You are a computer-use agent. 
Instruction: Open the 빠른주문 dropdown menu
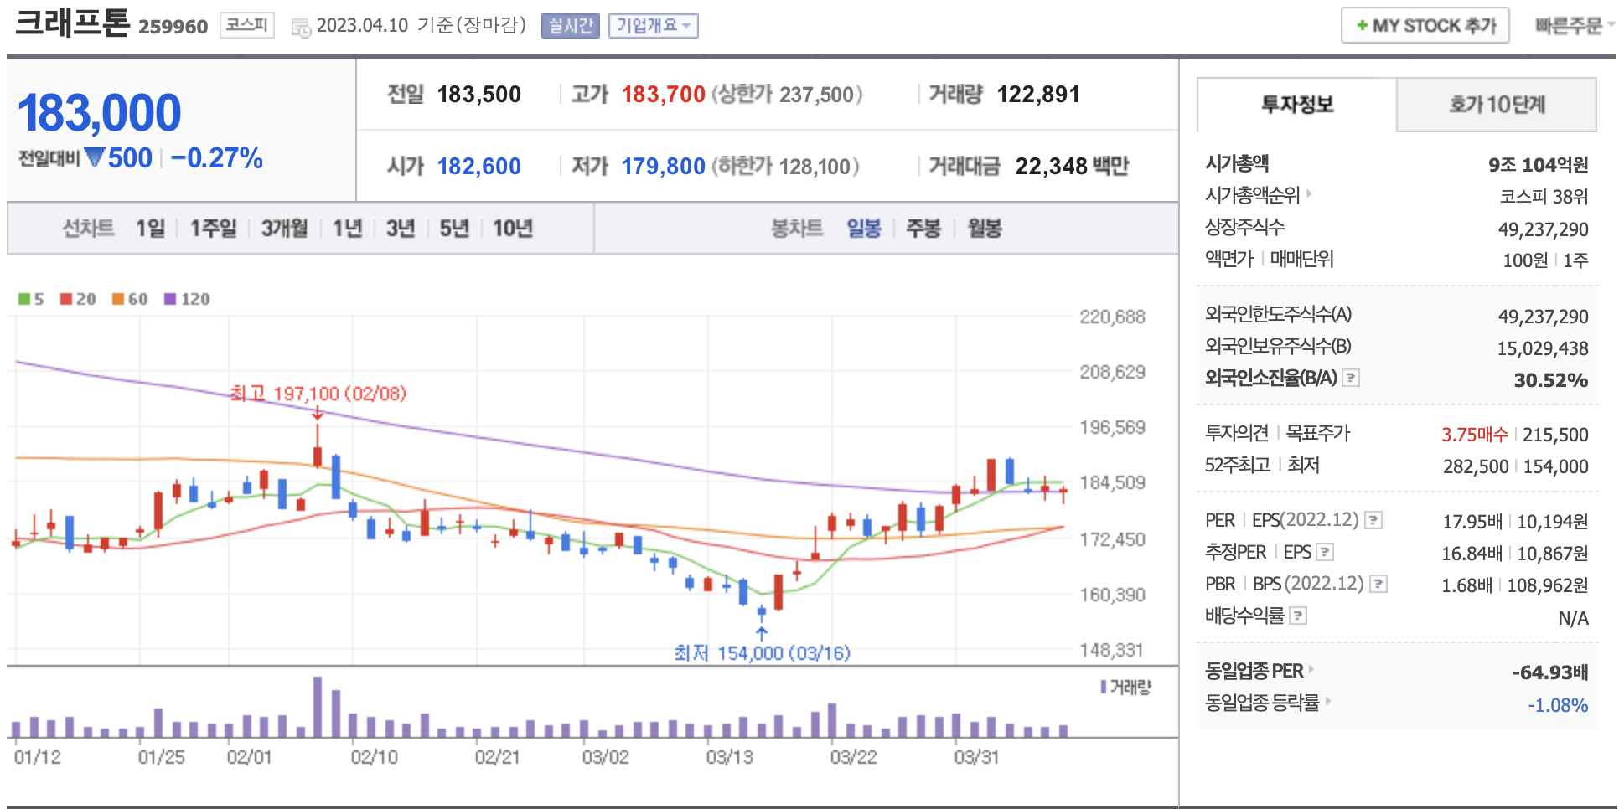tap(1573, 26)
